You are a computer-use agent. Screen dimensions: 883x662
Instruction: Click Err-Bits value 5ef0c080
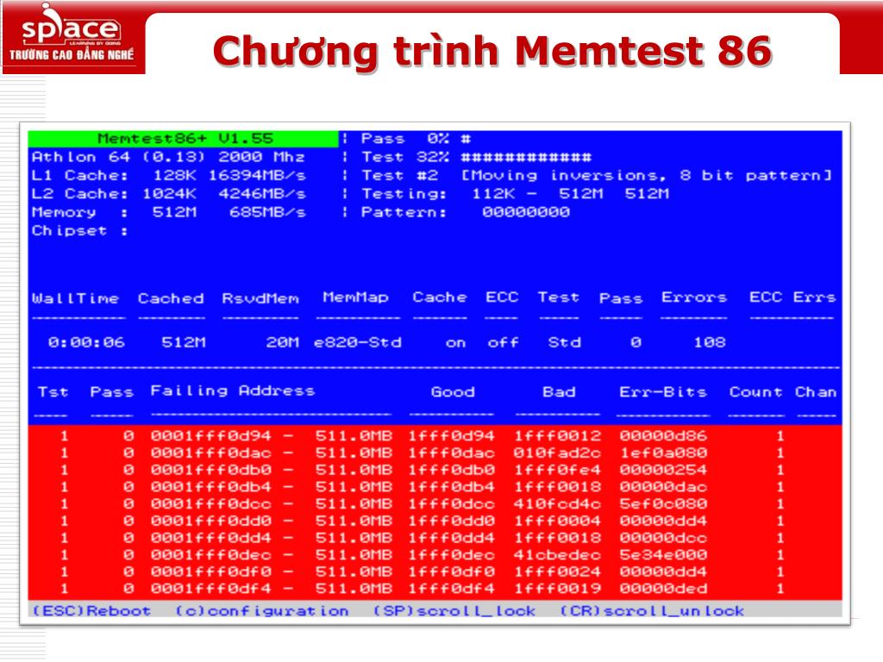(x=663, y=503)
